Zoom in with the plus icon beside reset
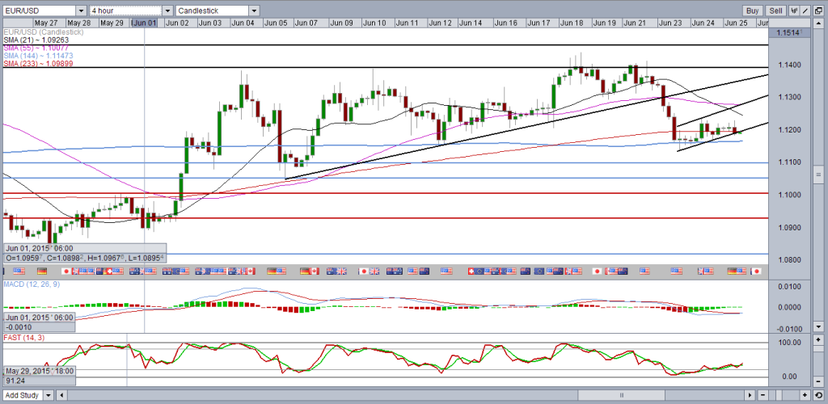The width and height of the screenshot is (828, 404). [805, 395]
